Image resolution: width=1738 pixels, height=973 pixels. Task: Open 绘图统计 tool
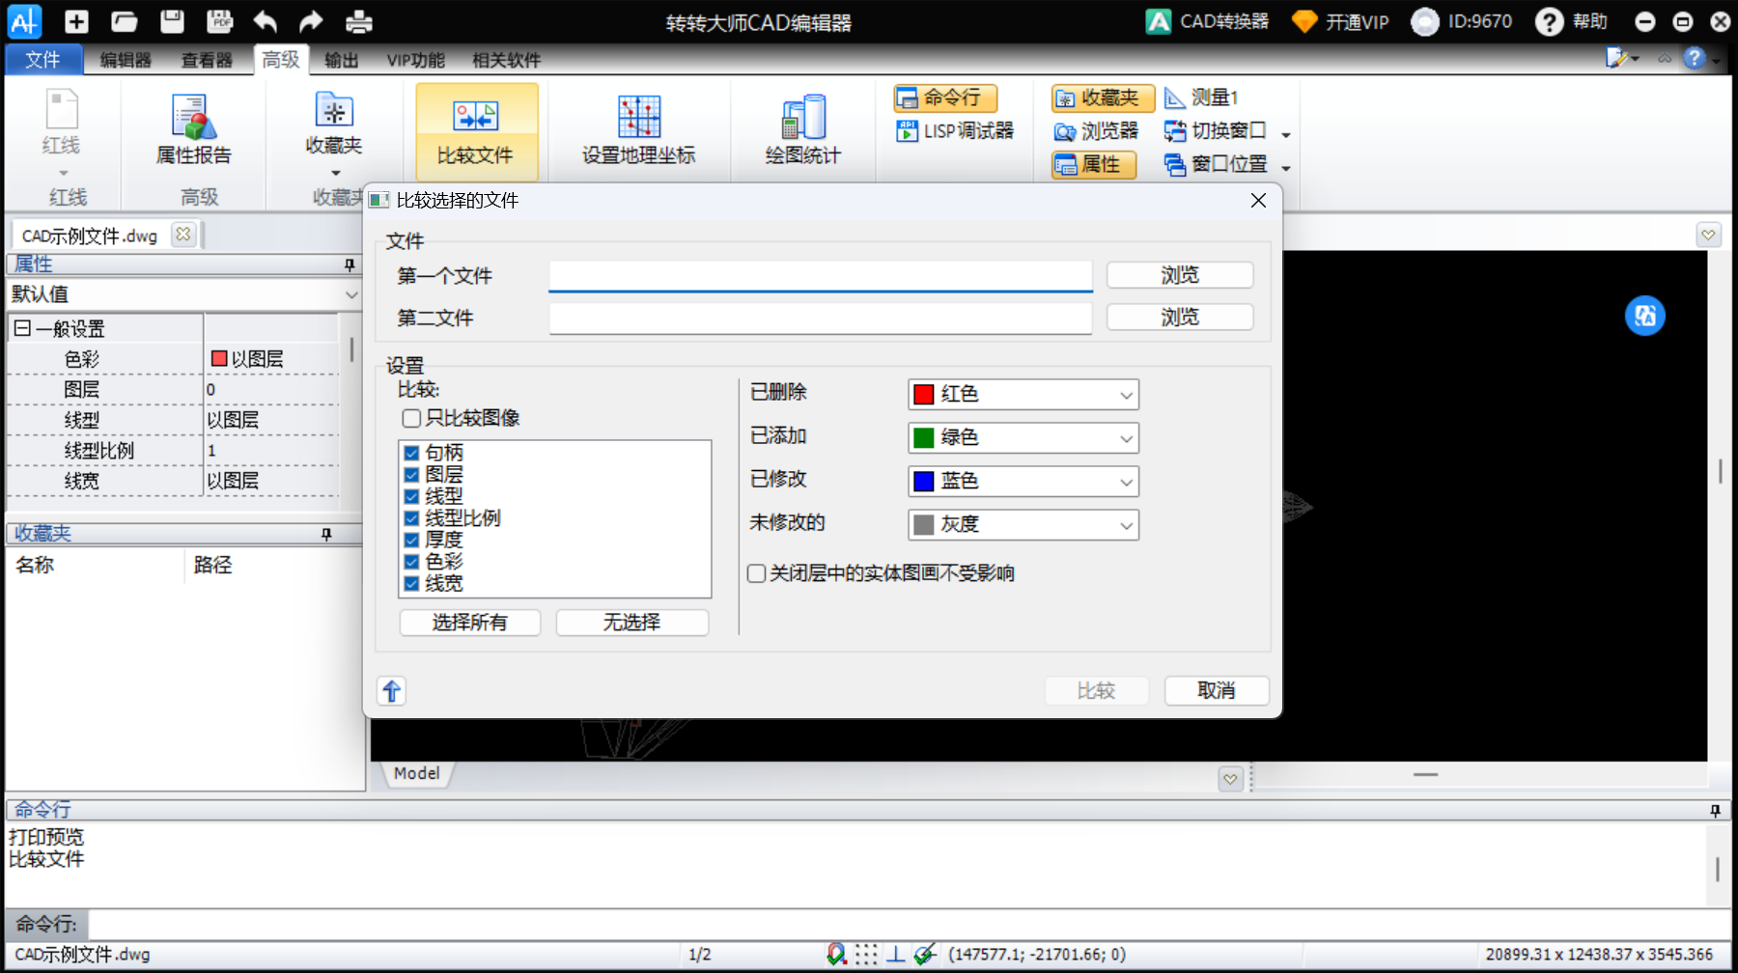click(802, 131)
